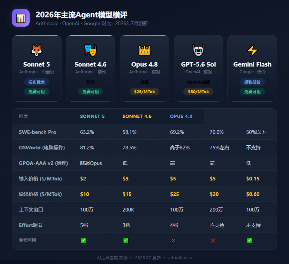Click the 81.2% OSWorld value
This screenshot has width=289, height=264.
[87, 148]
